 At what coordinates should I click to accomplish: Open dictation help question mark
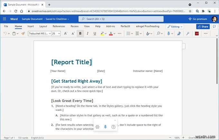113,127
